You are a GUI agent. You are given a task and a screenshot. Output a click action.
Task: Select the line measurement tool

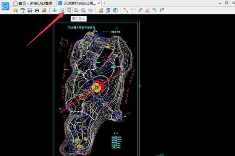[x=126, y=10]
